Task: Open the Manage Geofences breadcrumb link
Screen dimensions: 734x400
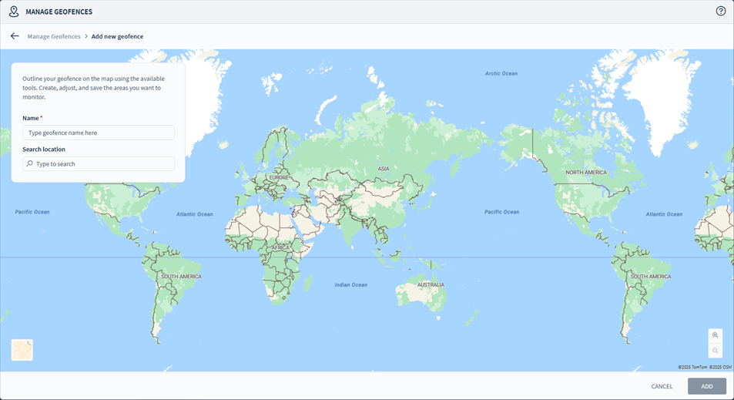Action: pos(54,36)
